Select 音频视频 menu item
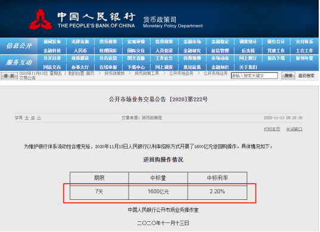 (192, 58)
